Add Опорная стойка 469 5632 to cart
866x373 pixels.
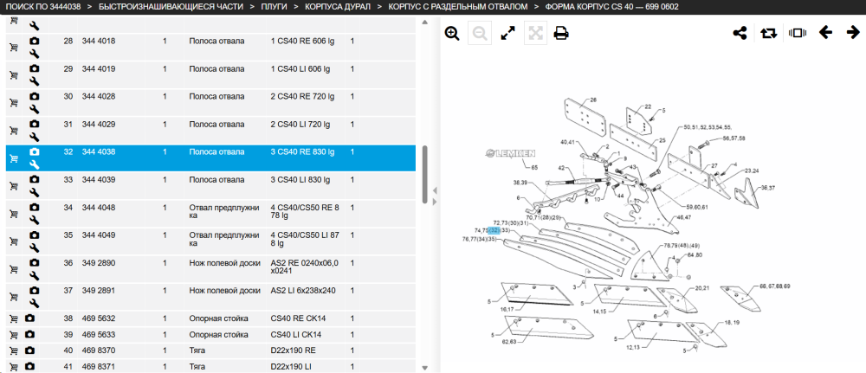pyautogui.click(x=13, y=318)
